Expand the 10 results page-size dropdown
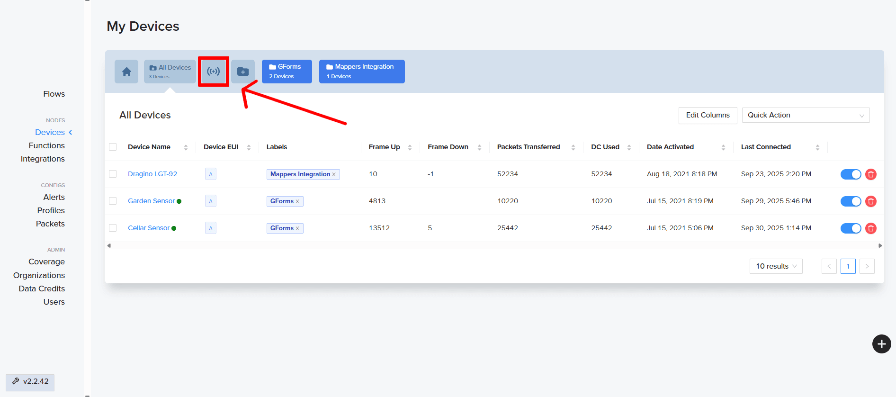 [x=776, y=266]
